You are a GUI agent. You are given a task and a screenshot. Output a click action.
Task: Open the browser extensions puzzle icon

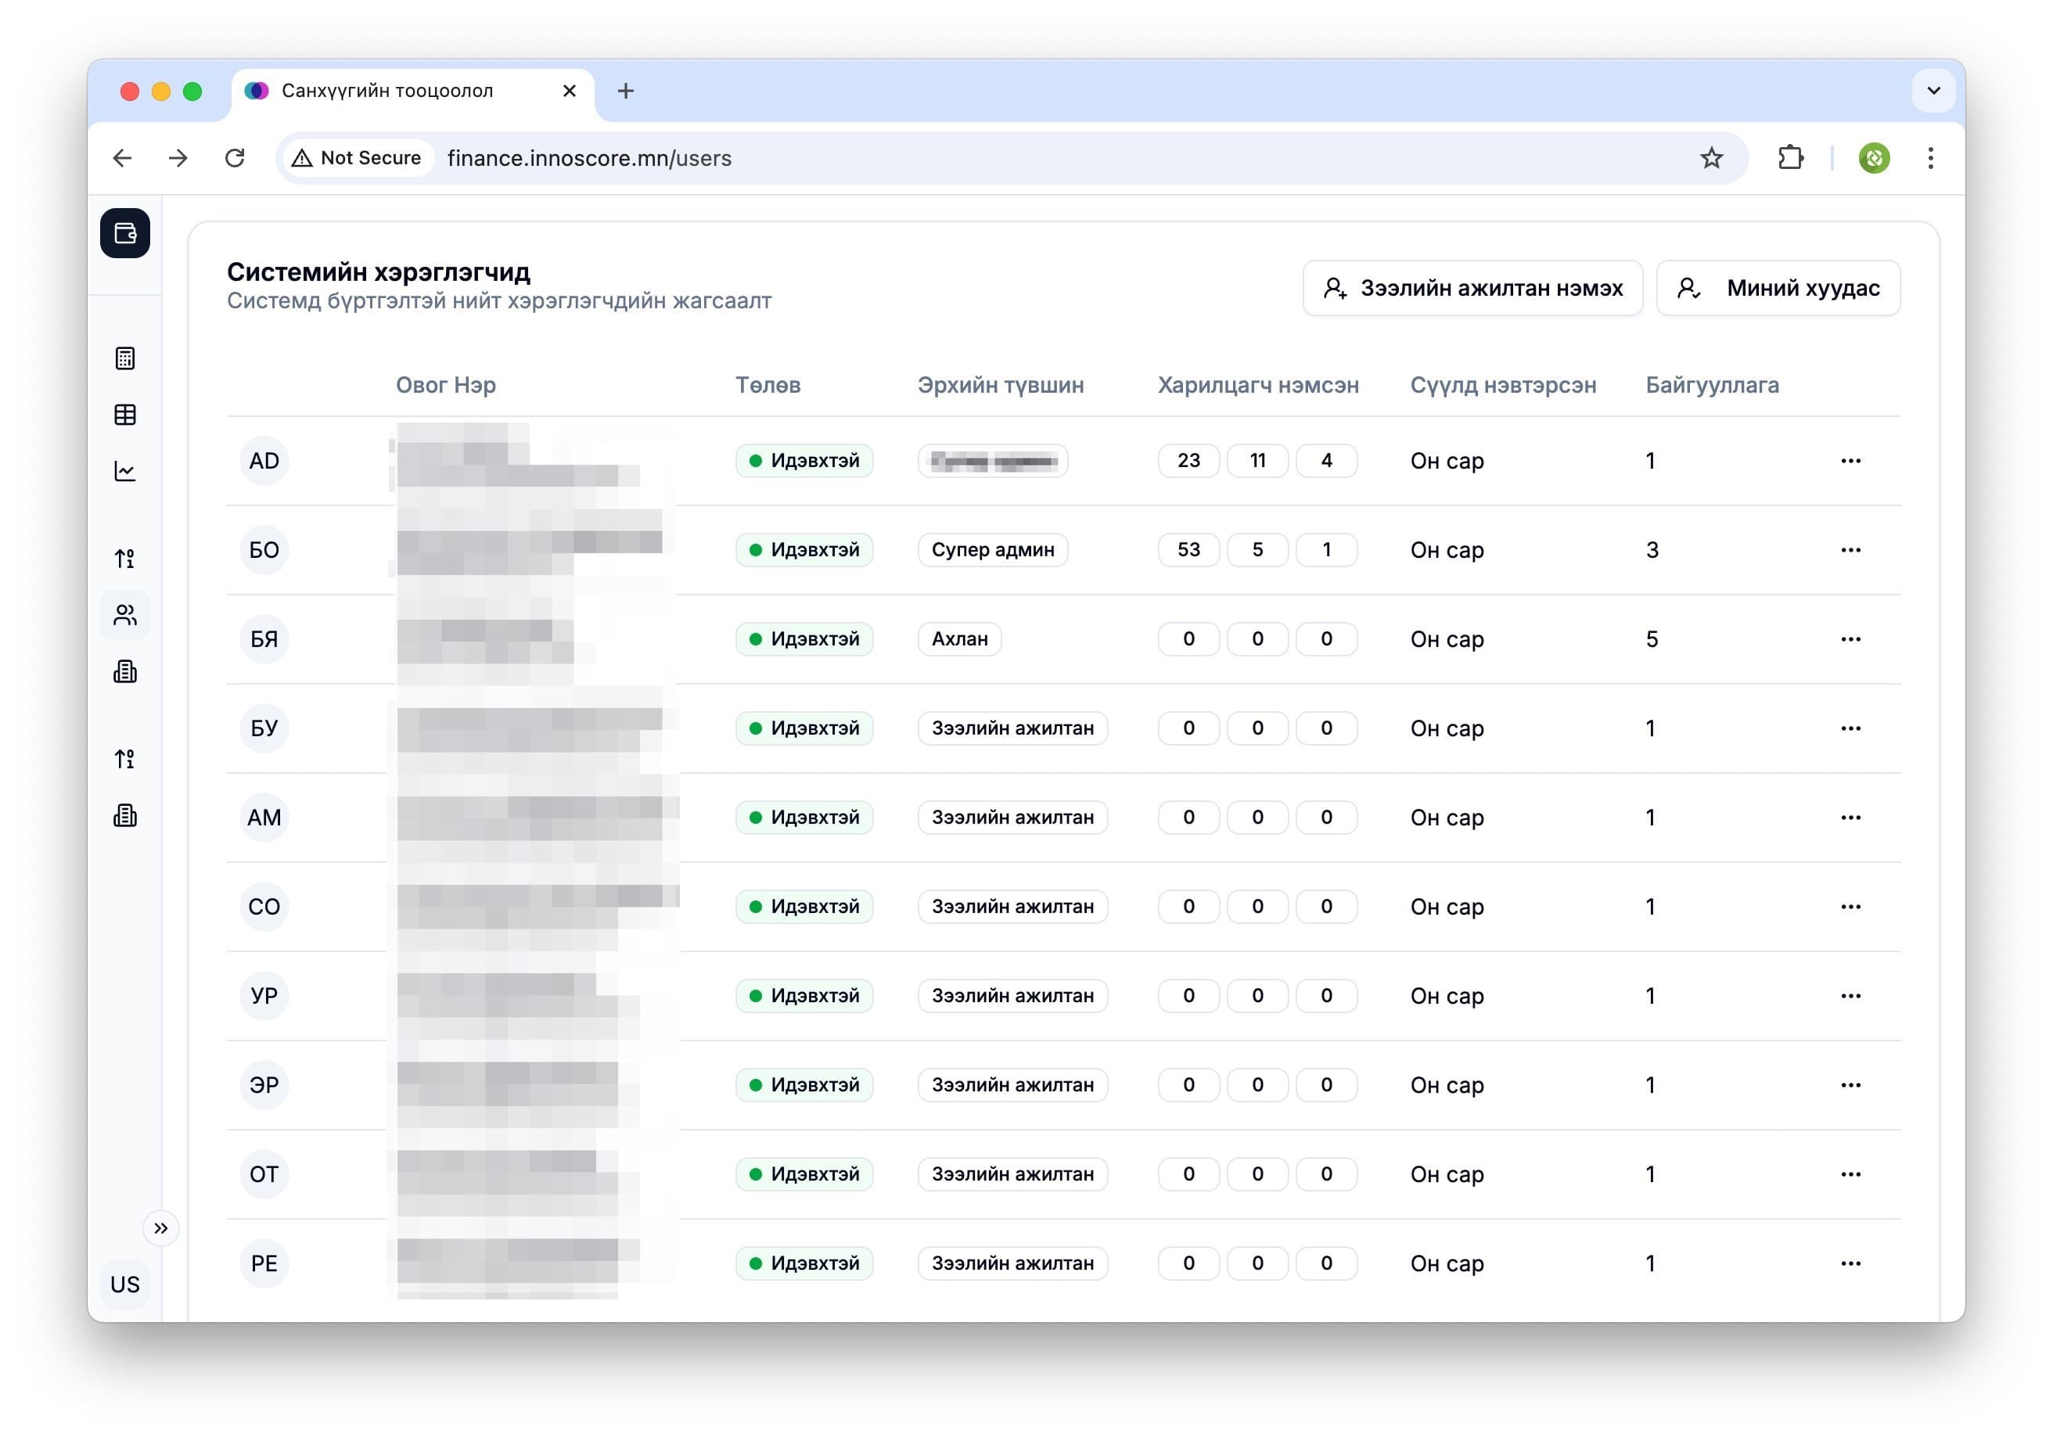point(1790,158)
